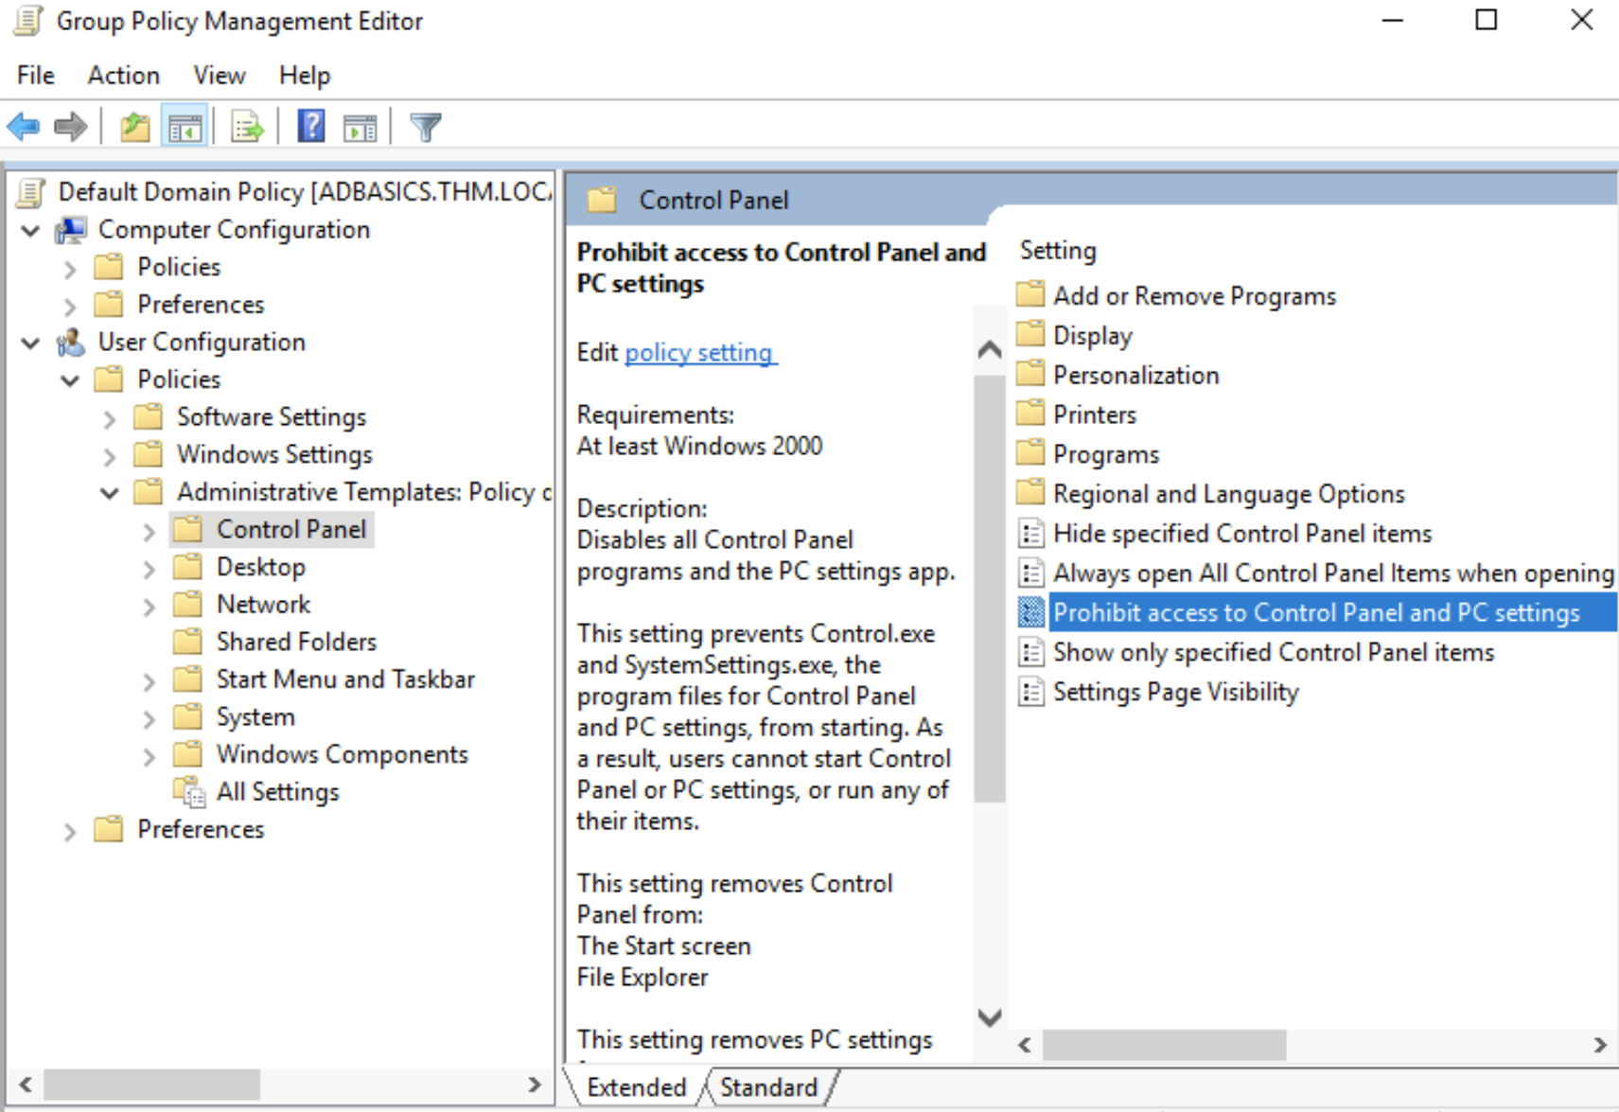The image size is (1619, 1112).
Task: Expand Policies under Computer Configuration
Action: point(70,269)
